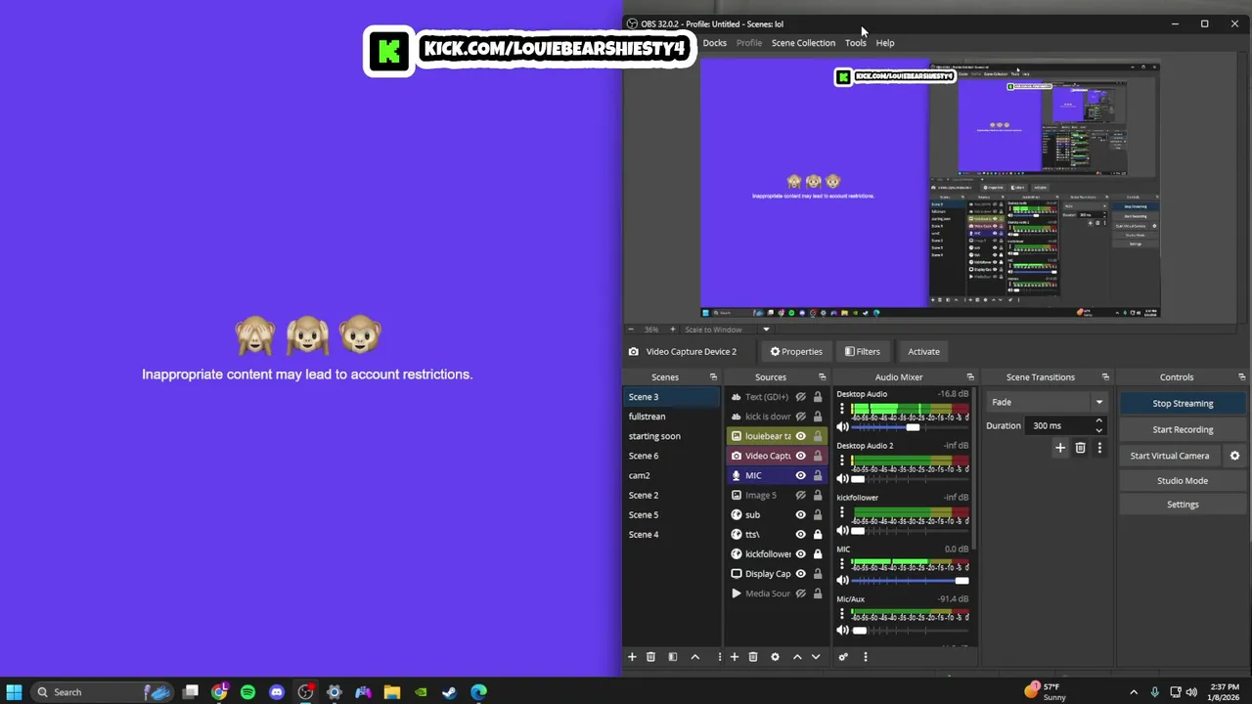Open advanced audio properties gears icon
1252x704 pixels.
(843, 657)
